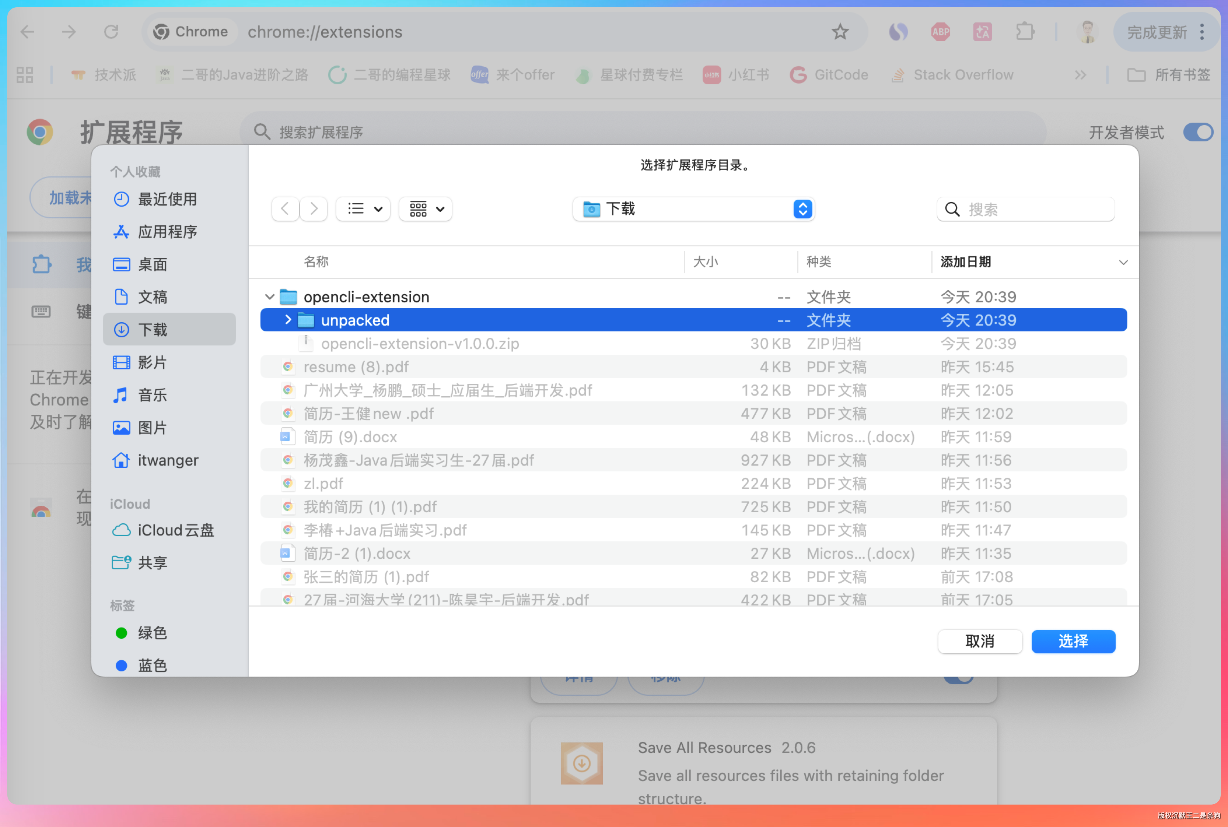
Task: Open the translate extension icon
Action: (982, 32)
